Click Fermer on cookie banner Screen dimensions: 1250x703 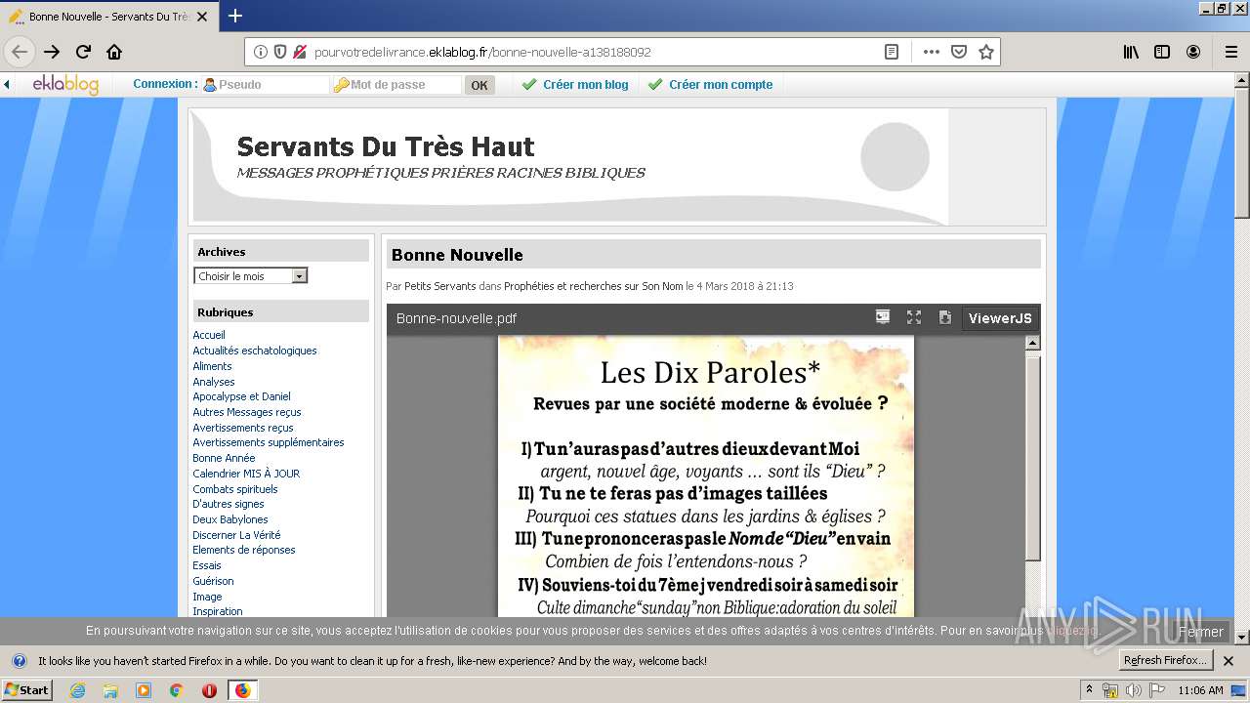pos(1200,632)
